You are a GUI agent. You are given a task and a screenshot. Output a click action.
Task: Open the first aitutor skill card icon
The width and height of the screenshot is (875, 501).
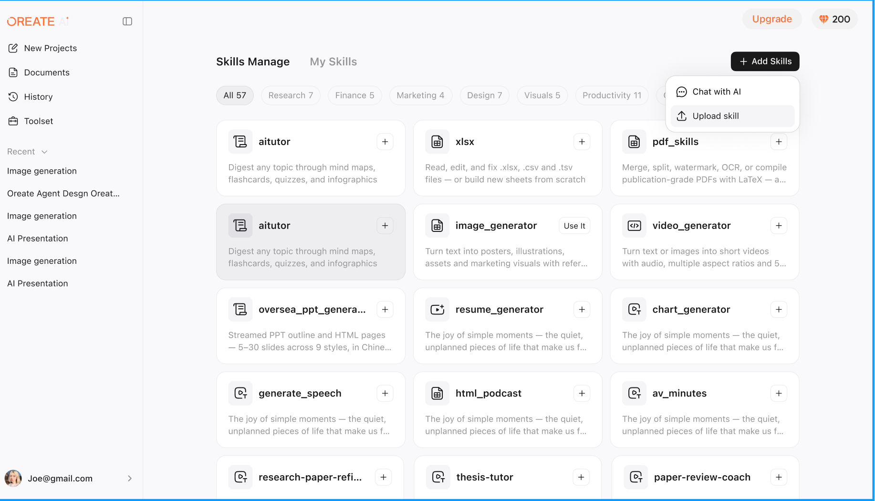tap(240, 142)
